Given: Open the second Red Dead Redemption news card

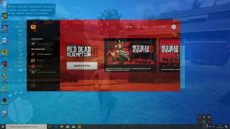Looking at the screenshot, I should pyautogui.click(x=170, y=55).
